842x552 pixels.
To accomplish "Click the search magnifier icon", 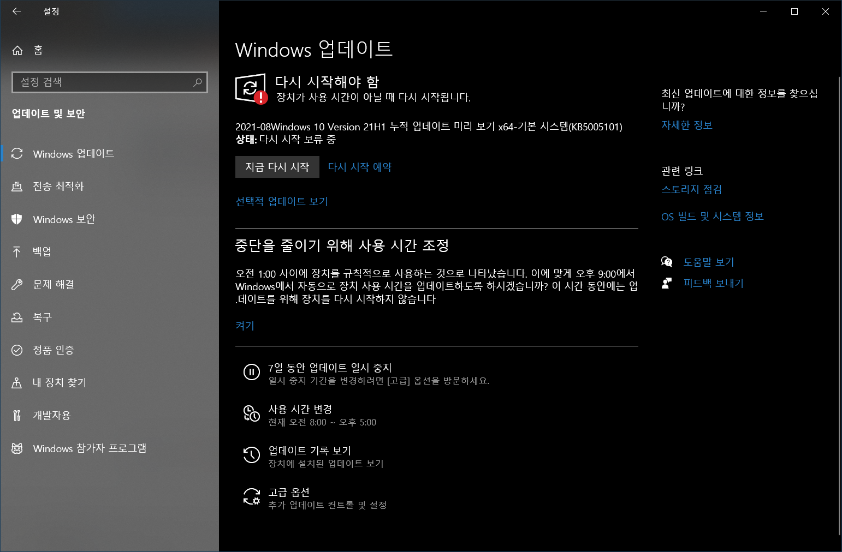I will pos(198,82).
